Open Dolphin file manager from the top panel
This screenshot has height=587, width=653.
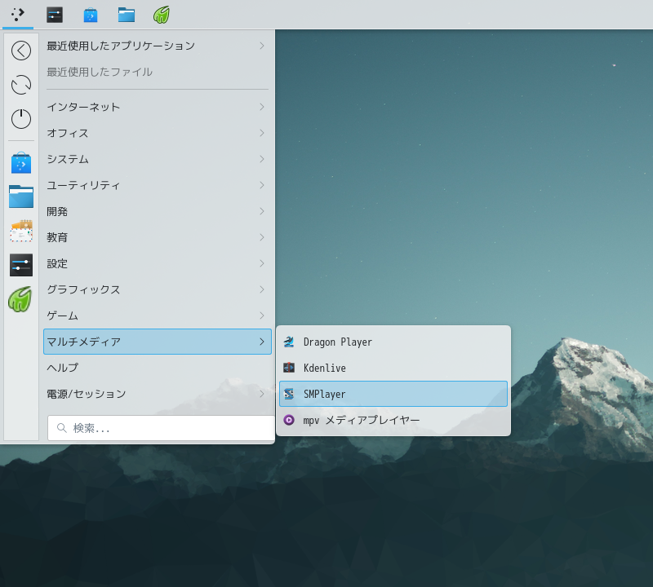pyautogui.click(x=127, y=15)
